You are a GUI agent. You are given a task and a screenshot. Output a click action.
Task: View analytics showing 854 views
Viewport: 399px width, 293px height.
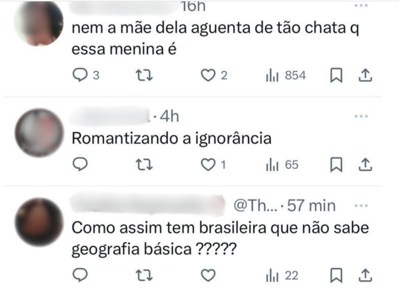286,76
